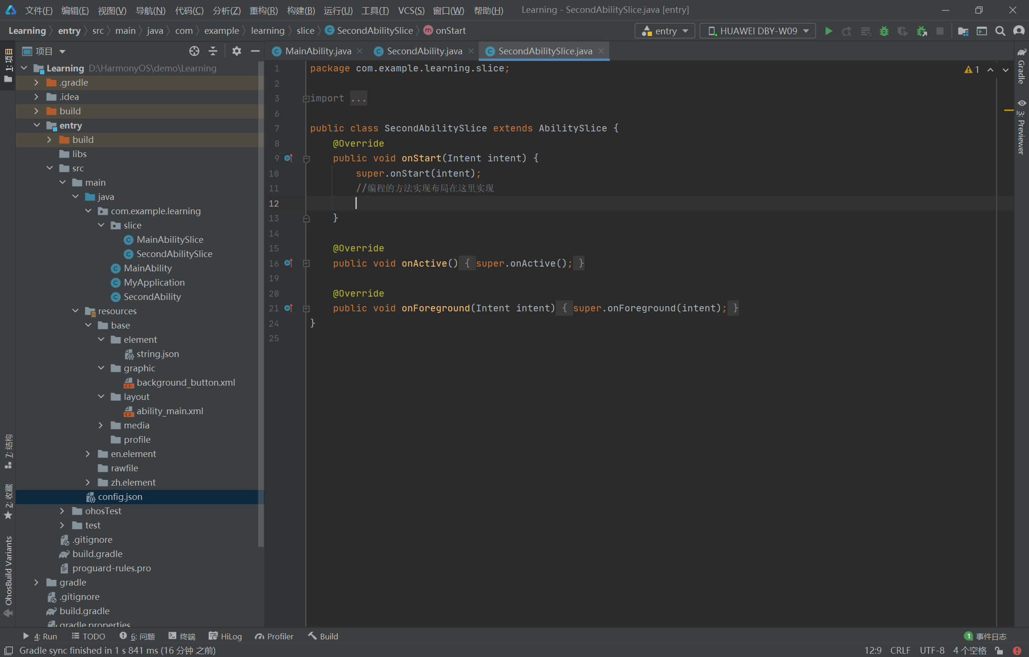1029x657 pixels.
Task: Click the project tree vertical scrollbar
Action: point(261,305)
